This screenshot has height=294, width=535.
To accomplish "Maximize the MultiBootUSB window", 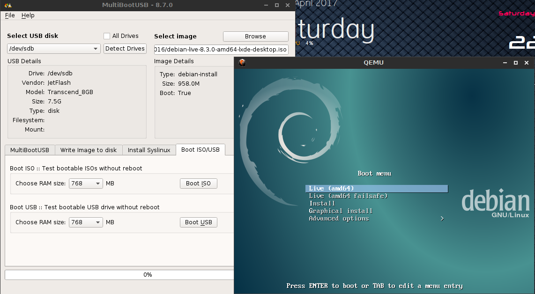I will tap(277, 5).
